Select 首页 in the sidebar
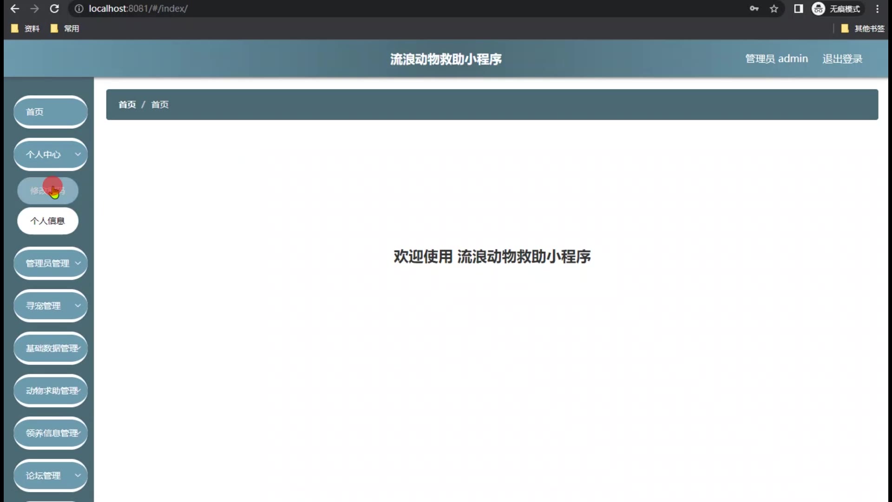This screenshot has height=502, width=892. tap(50, 112)
